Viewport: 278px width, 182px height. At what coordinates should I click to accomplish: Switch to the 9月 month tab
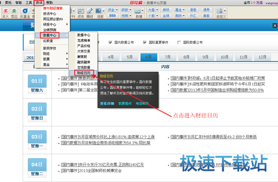point(205,57)
